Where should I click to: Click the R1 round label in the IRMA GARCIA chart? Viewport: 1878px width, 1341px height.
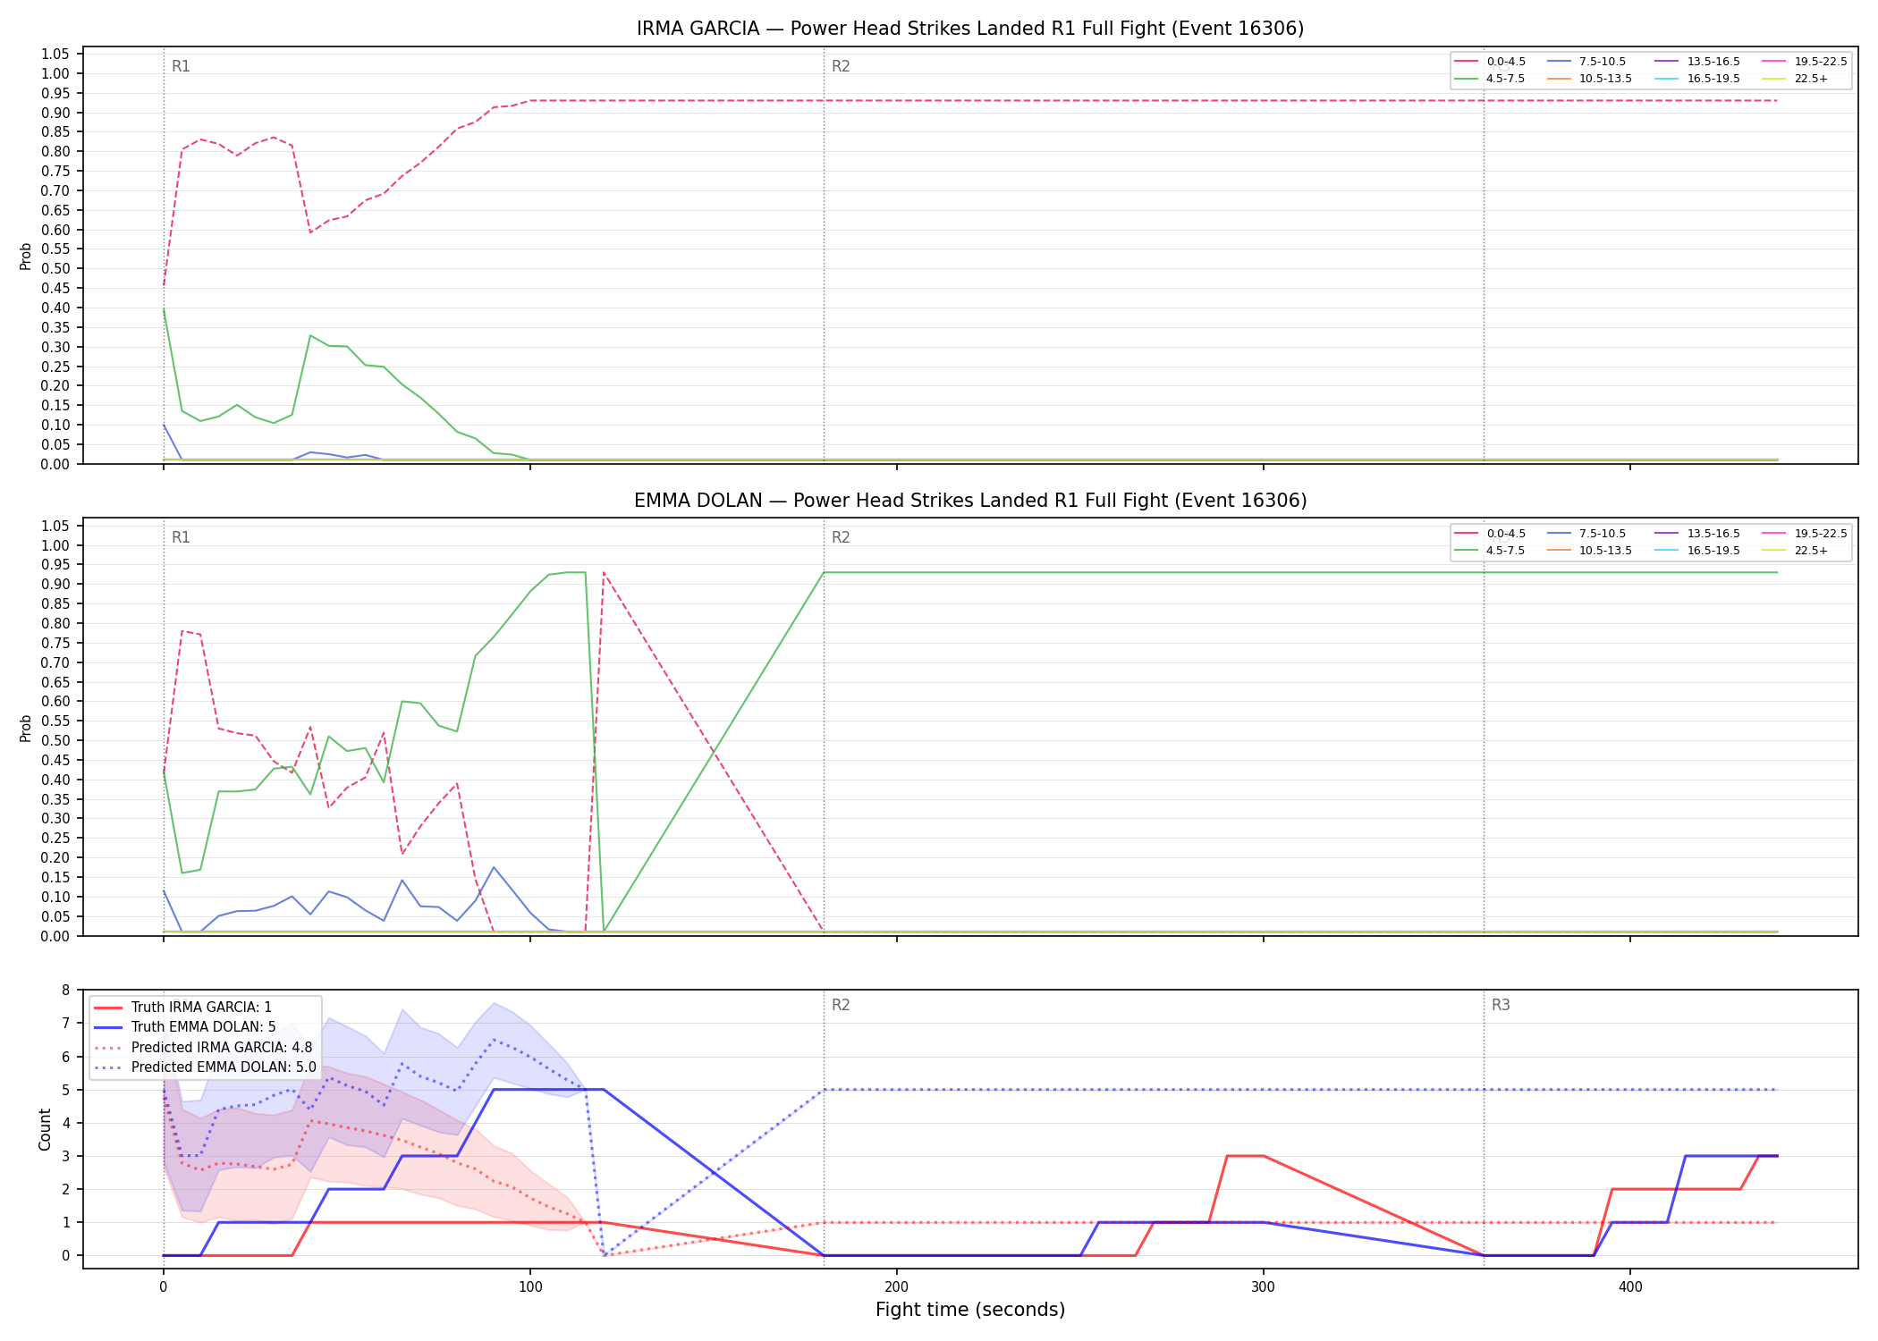click(x=181, y=66)
